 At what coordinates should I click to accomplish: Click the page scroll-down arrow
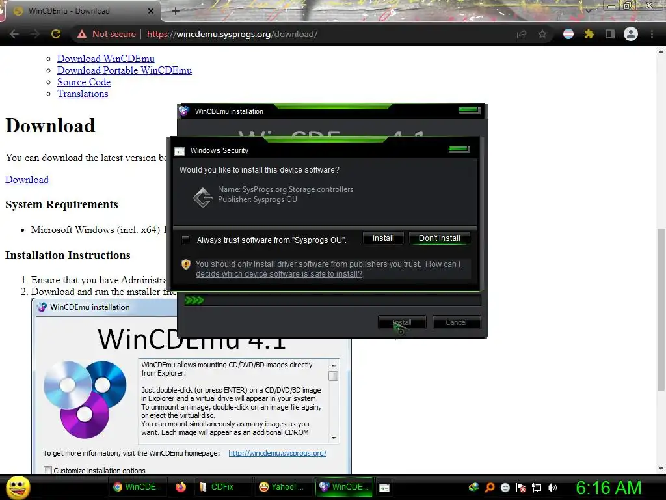[661, 469]
